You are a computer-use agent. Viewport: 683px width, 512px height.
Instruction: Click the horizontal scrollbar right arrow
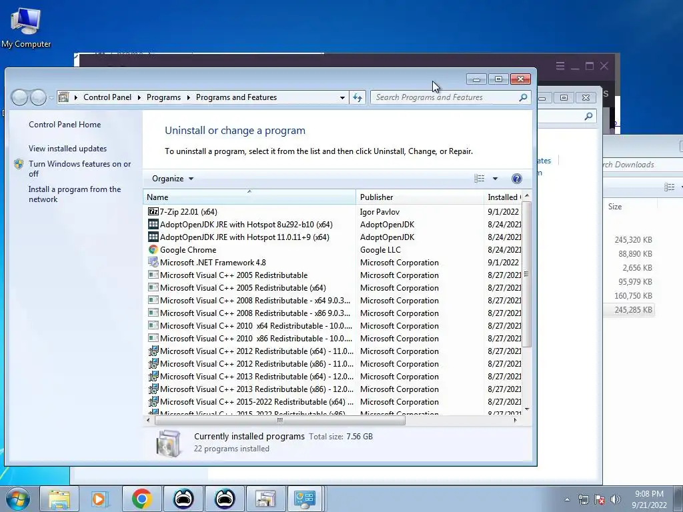(516, 420)
